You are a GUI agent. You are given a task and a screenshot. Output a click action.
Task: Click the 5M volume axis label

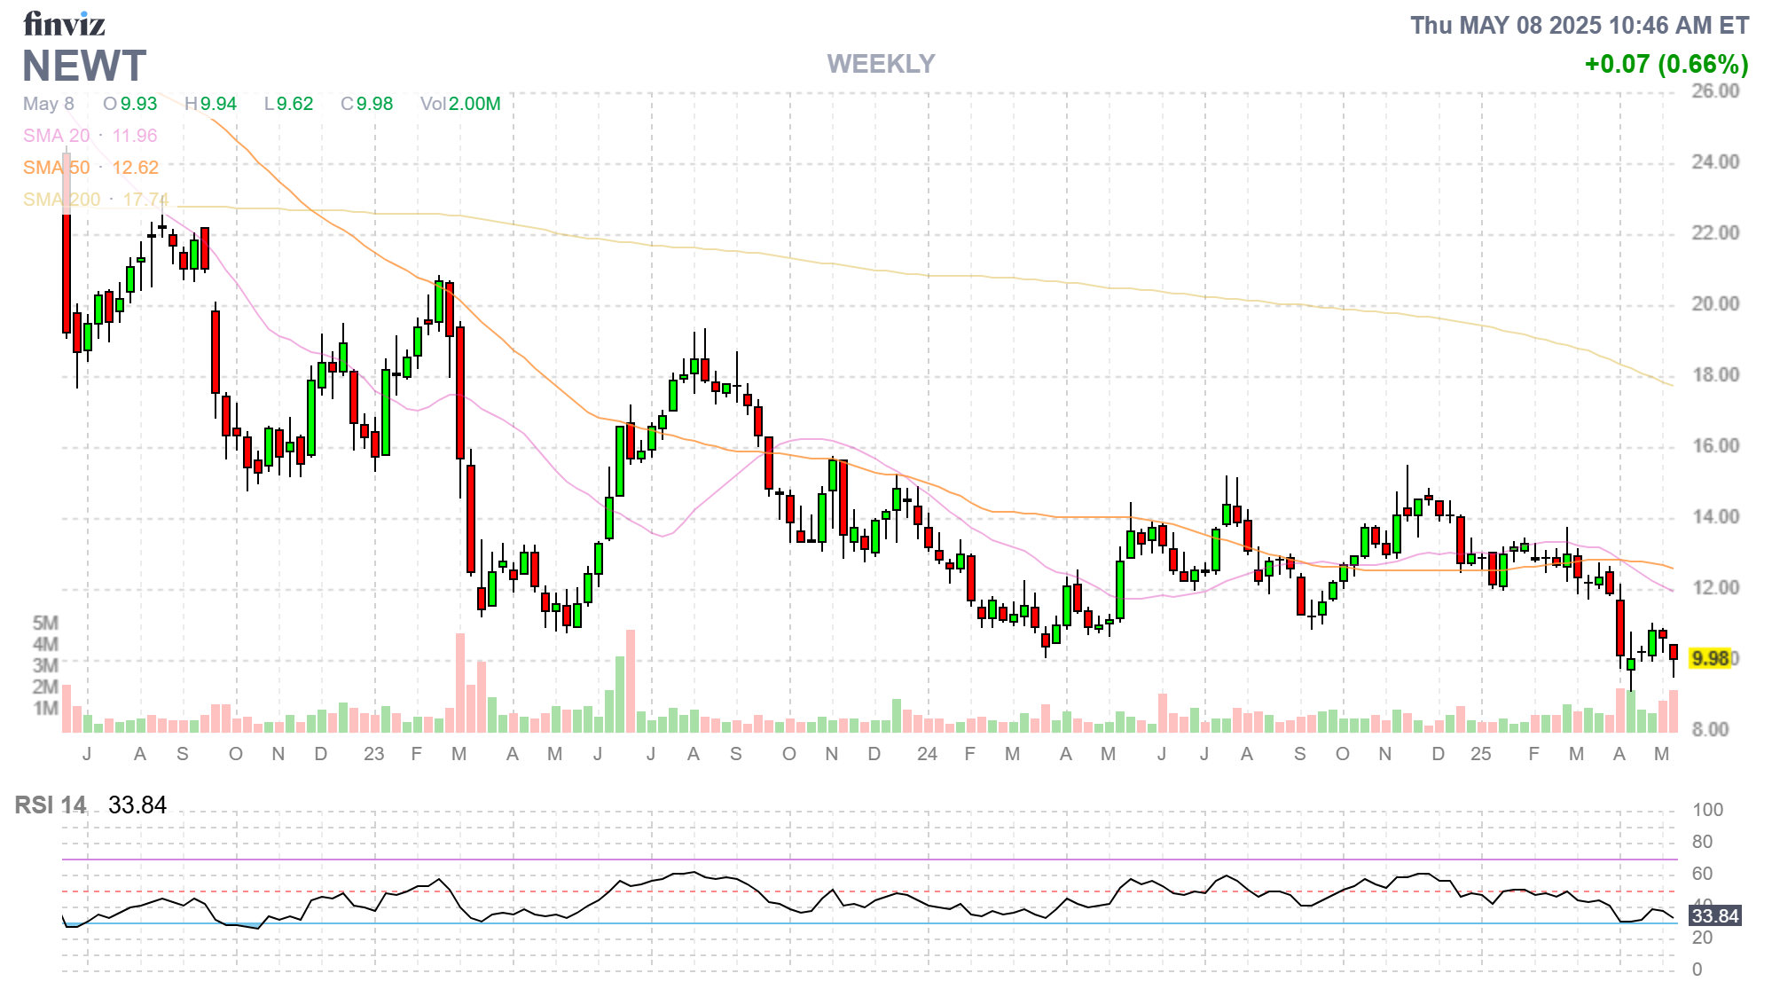pyautogui.click(x=45, y=623)
